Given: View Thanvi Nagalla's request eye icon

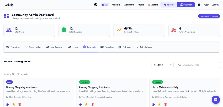Looking at the screenshot, I should (80, 104).
